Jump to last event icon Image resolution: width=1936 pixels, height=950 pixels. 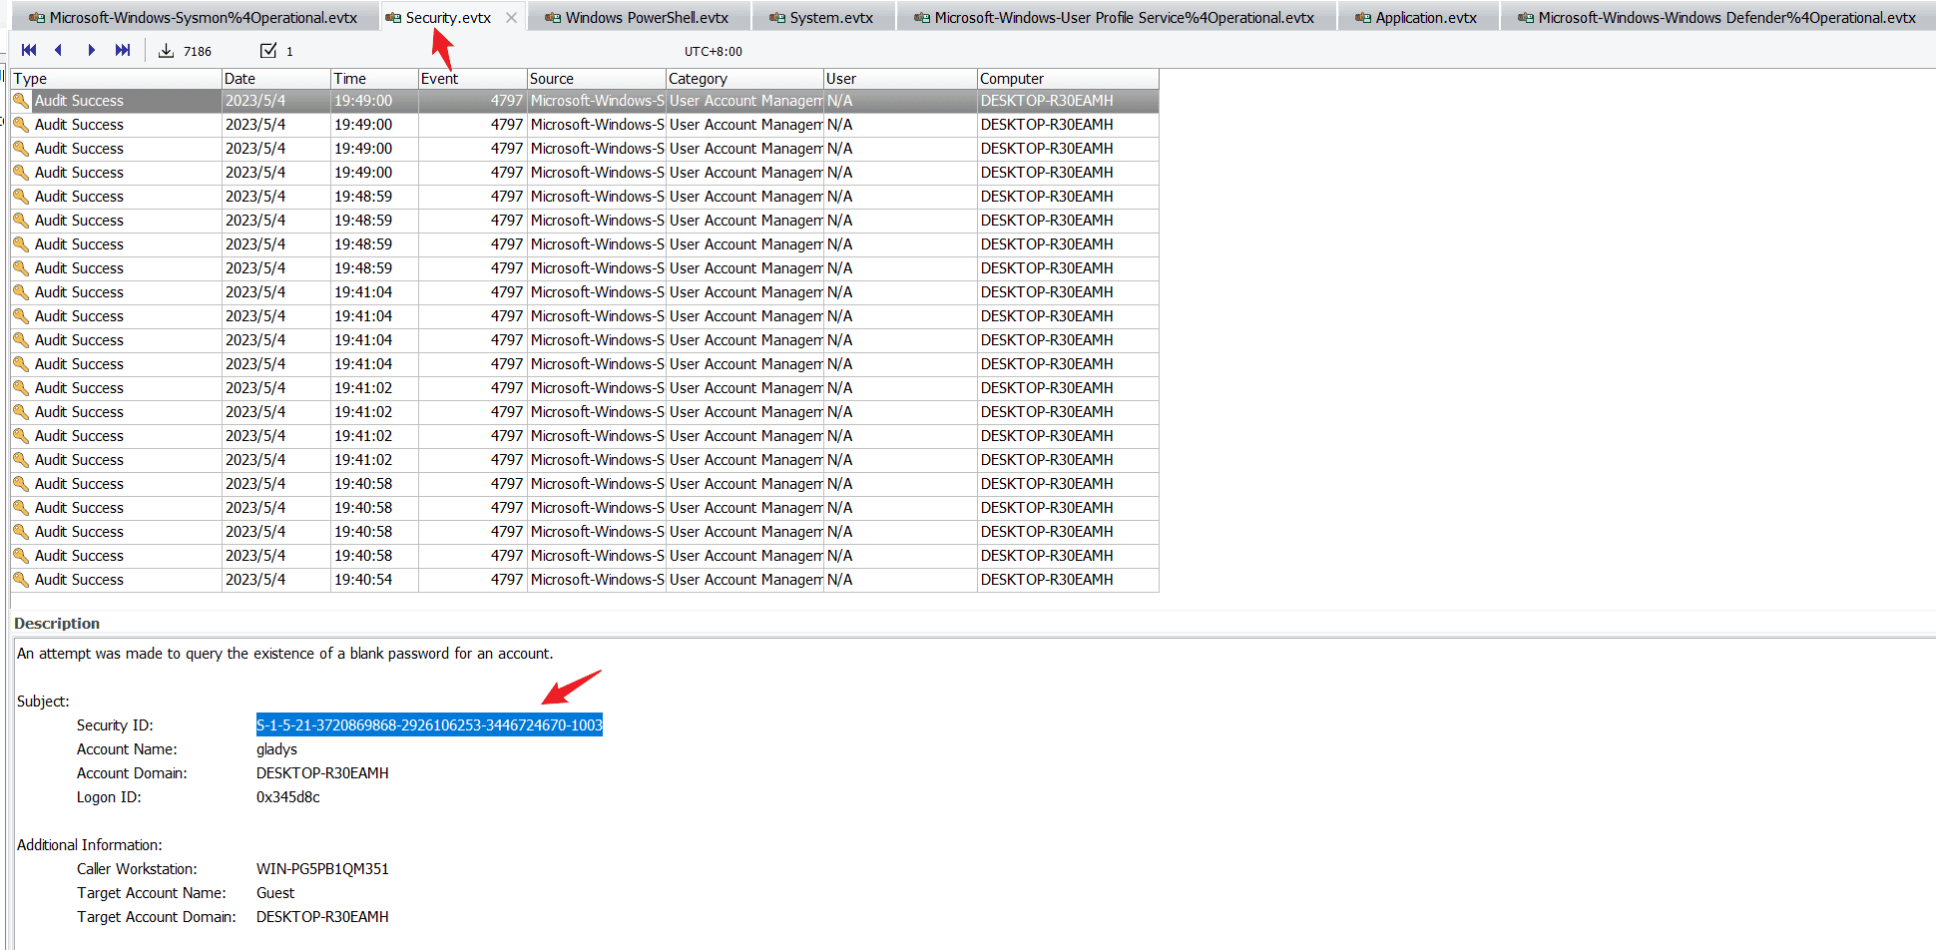pyautogui.click(x=123, y=51)
